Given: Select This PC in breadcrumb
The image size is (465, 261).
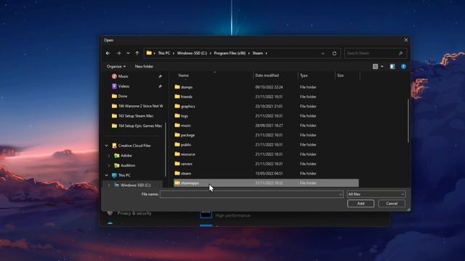Looking at the screenshot, I should click(164, 53).
